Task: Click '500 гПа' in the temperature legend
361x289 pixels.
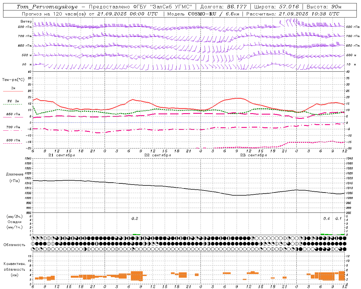Action: [x=13, y=140]
